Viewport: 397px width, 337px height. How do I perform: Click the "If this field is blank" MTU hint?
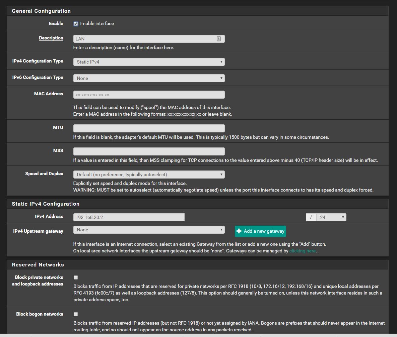pos(201,137)
